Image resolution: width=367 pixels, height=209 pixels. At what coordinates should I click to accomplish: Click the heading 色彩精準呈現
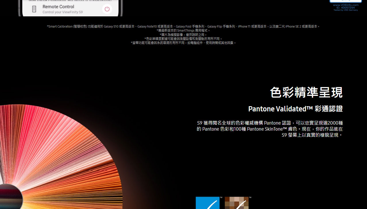306,92
